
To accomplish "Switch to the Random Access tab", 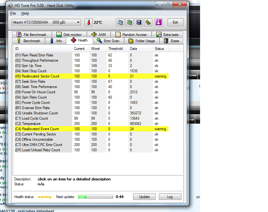I will 131,35.
